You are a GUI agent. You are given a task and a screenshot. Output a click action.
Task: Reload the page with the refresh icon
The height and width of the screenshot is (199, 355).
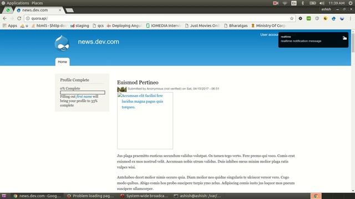pyautogui.click(x=19, y=18)
